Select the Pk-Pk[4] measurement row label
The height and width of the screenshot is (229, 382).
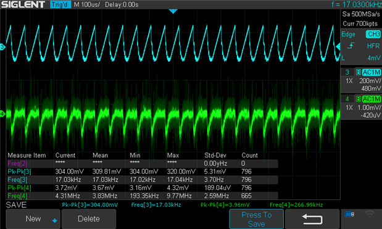(x=19, y=188)
